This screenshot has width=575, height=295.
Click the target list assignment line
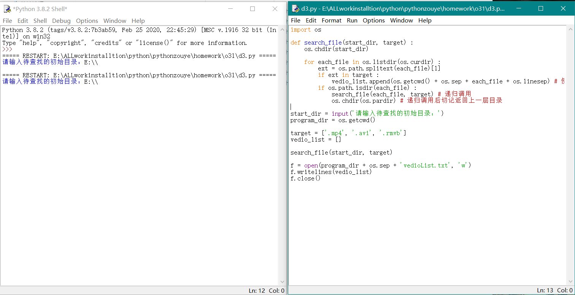coord(348,133)
